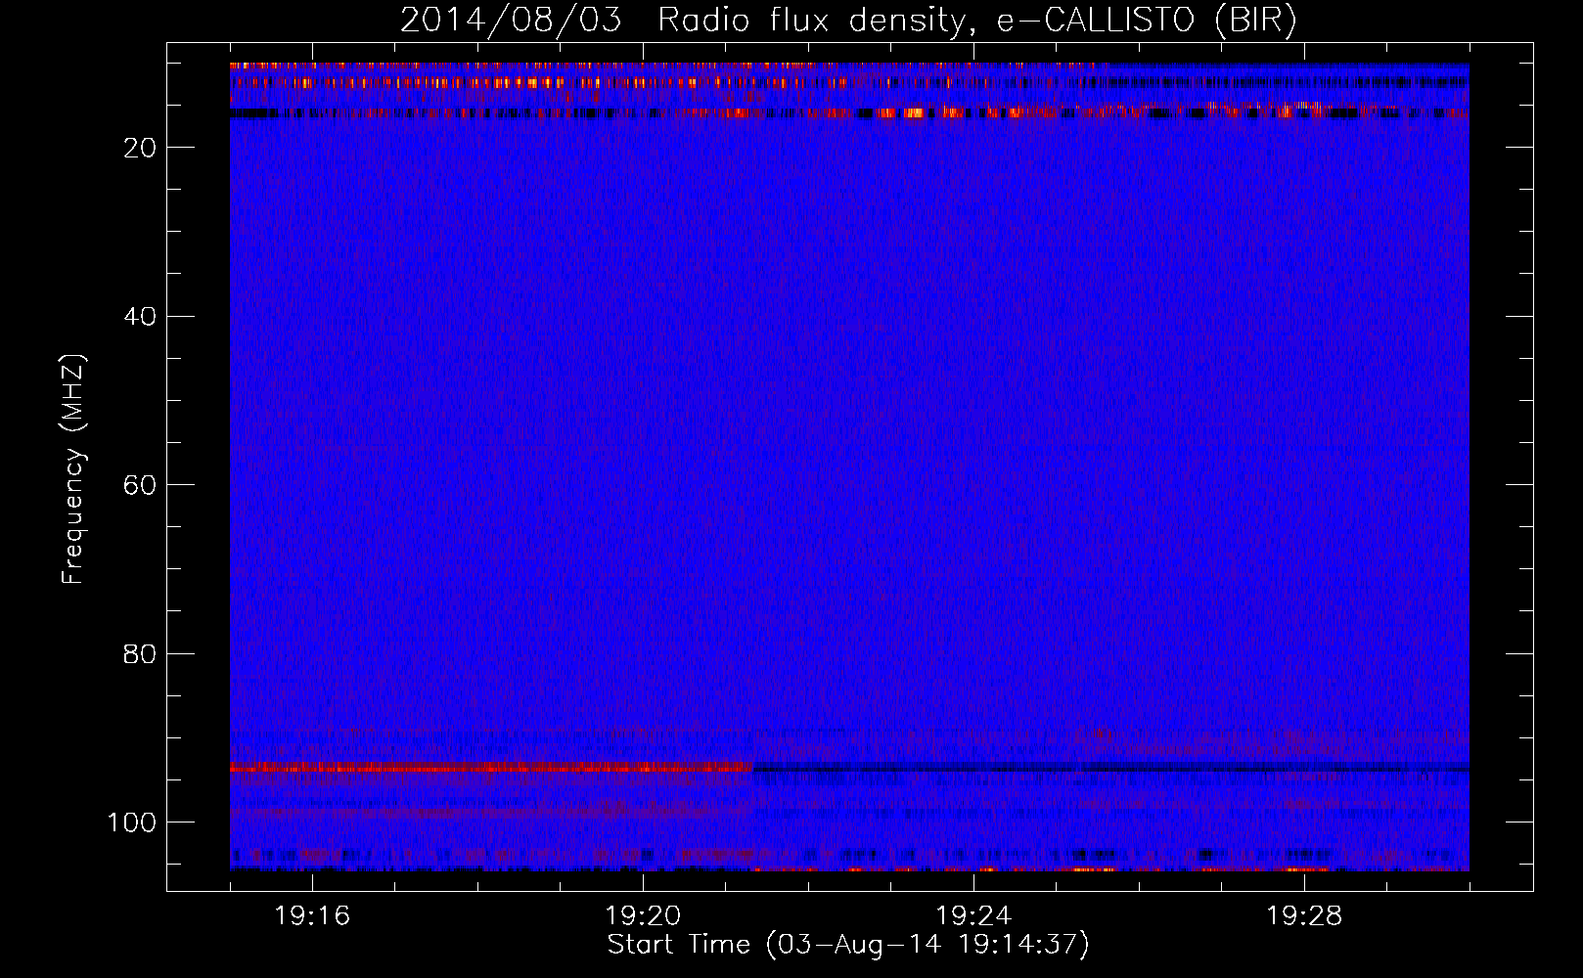Click the bright red emission band near 93 MHz

pyautogui.click(x=489, y=769)
